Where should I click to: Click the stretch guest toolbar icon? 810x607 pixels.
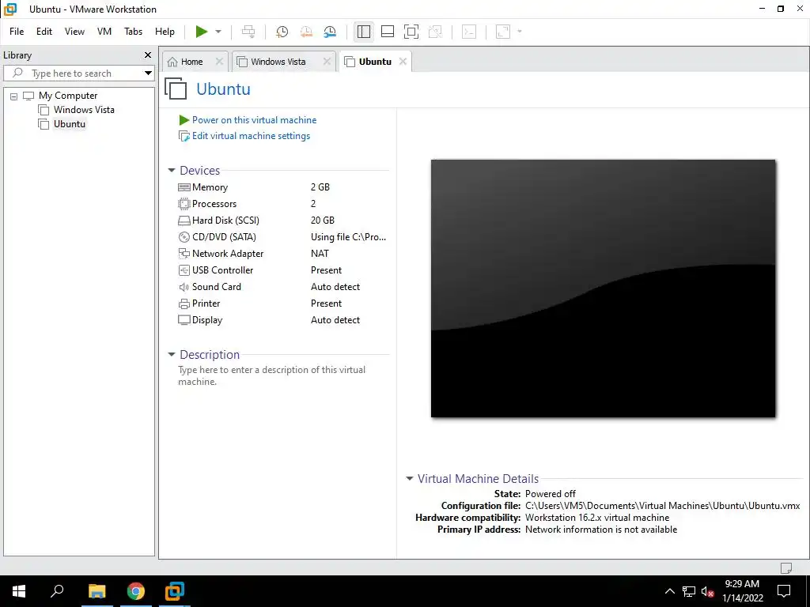click(x=502, y=32)
